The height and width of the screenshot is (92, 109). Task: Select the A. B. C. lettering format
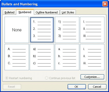coord(17,57)
